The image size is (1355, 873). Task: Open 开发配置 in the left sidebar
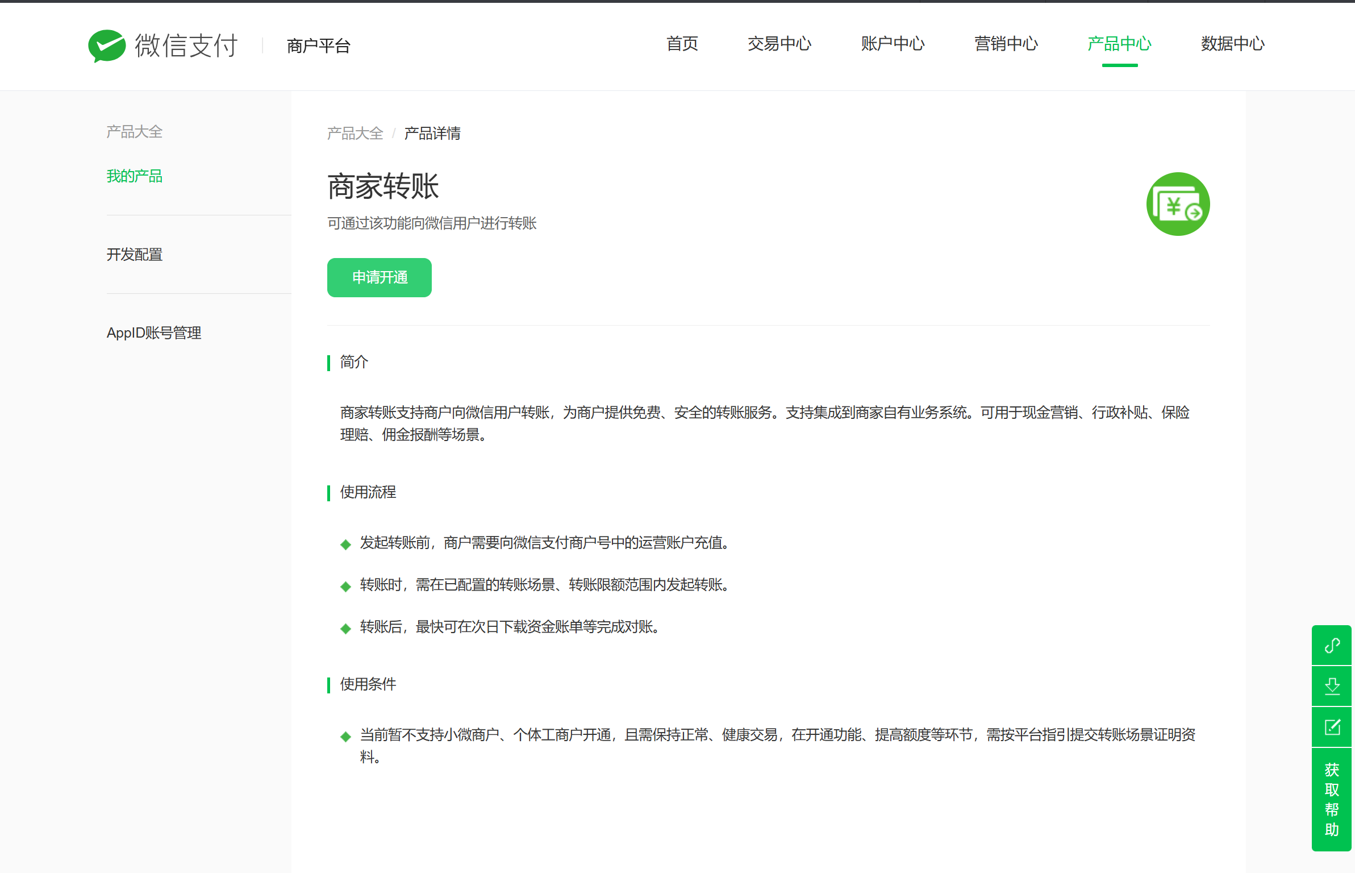tap(135, 255)
